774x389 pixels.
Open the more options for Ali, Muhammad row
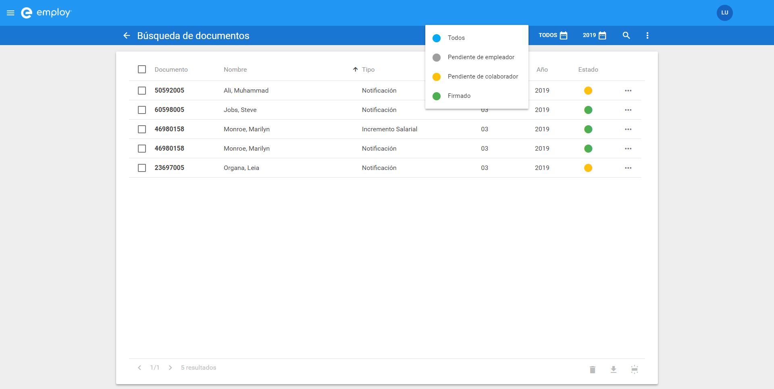(x=628, y=91)
